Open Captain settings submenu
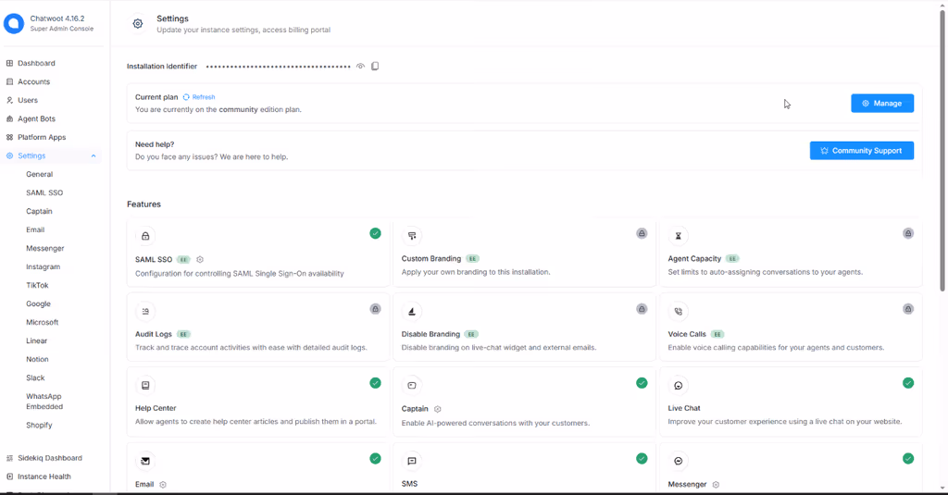Screen dimensions: 948x495 [39, 212]
